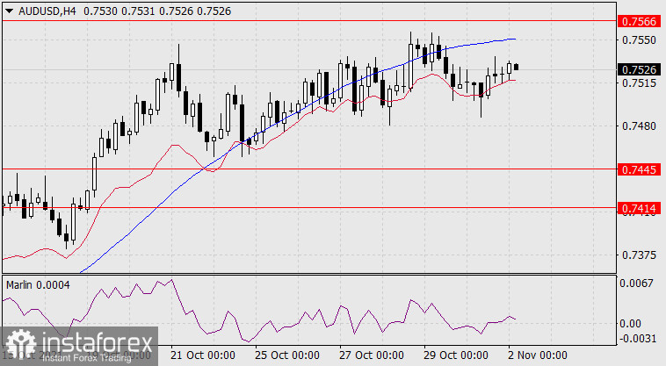The height and width of the screenshot is (366, 666).
Task: Click the 0.7515 price axis label
Action: (x=636, y=83)
